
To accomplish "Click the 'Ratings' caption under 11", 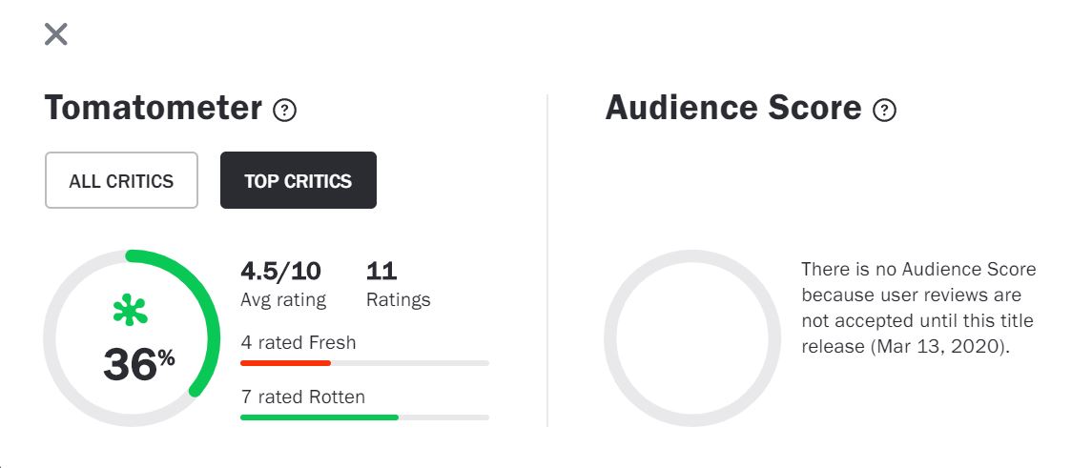I will click(x=398, y=299).
